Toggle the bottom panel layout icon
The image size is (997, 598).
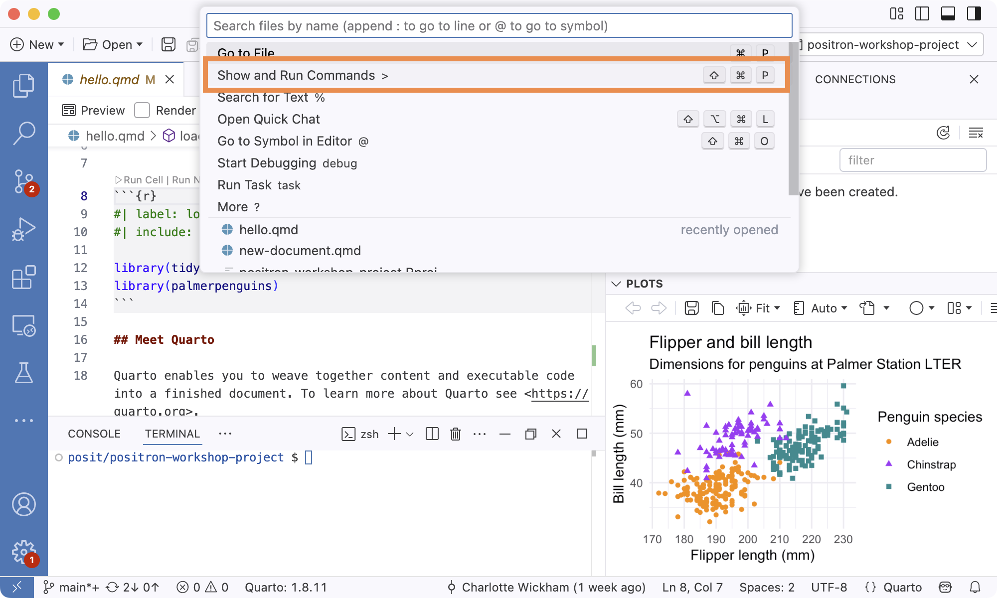pyautogui.click(x=948, y=13)
